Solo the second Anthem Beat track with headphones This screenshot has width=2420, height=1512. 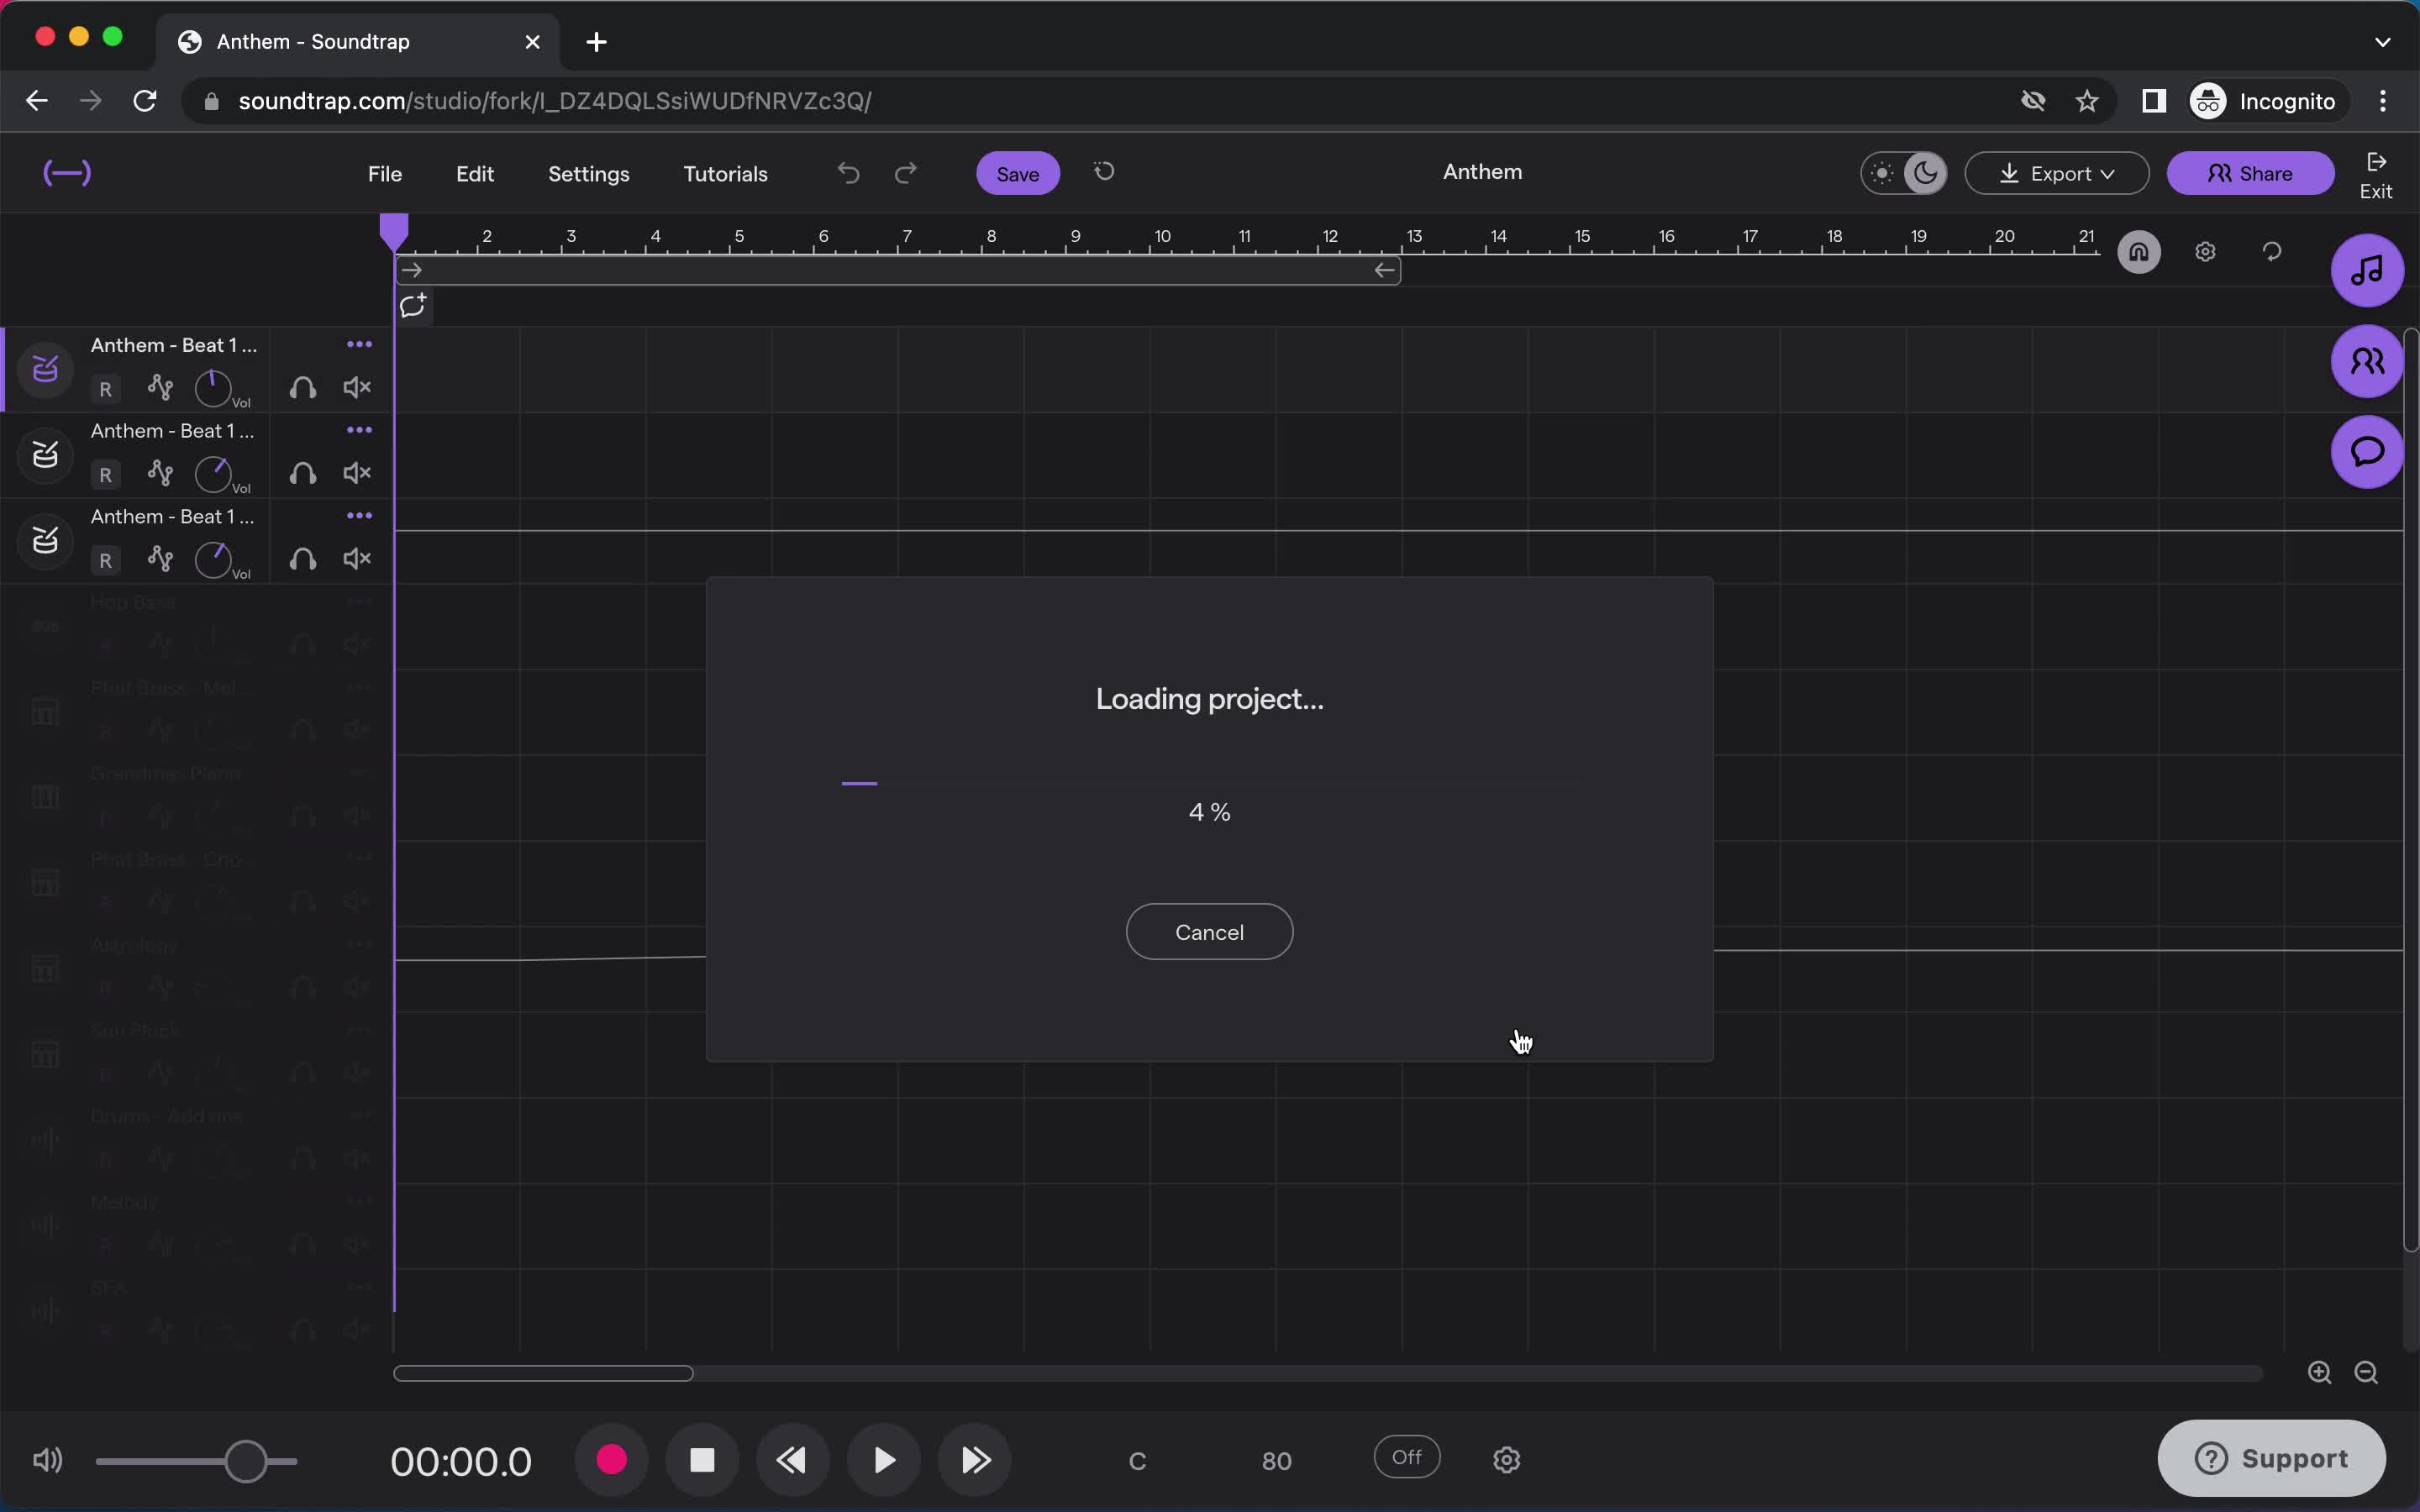(x=303, y=473)
